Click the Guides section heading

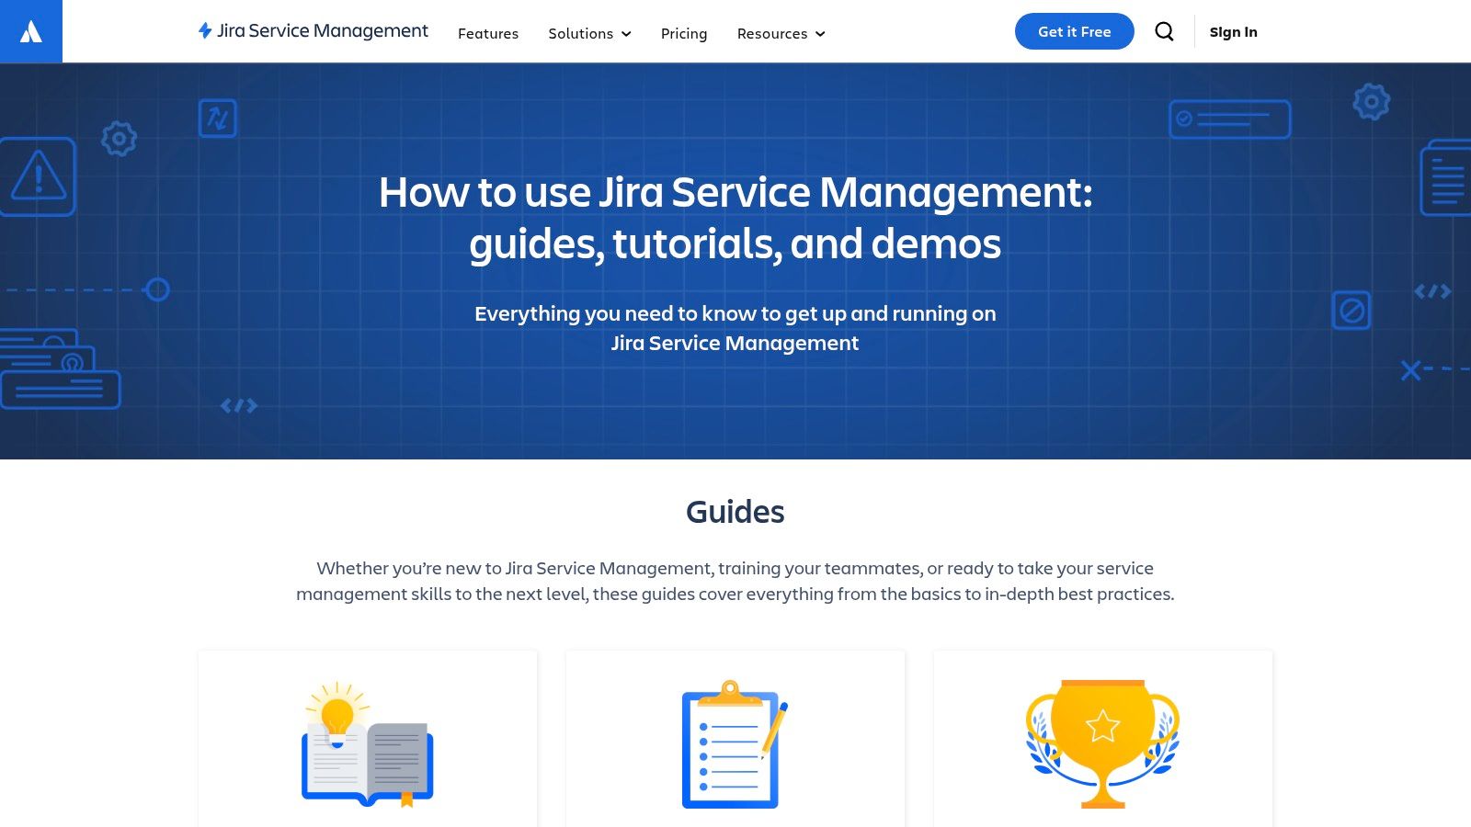pyautogui.click(x=735, y=512)
